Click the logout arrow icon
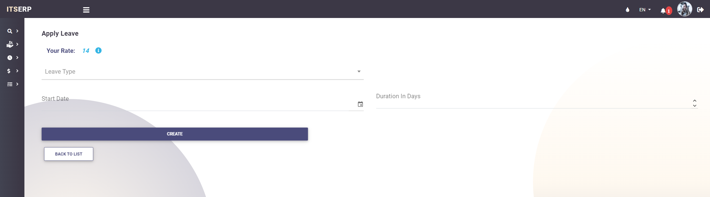Image resolution: width=710 pixels, height=197 pixels. [700, 10]
